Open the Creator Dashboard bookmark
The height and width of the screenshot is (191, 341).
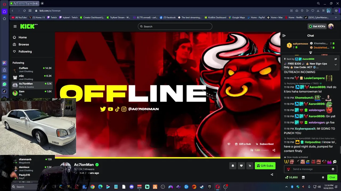pyautogui.click(x=92, y=18)
